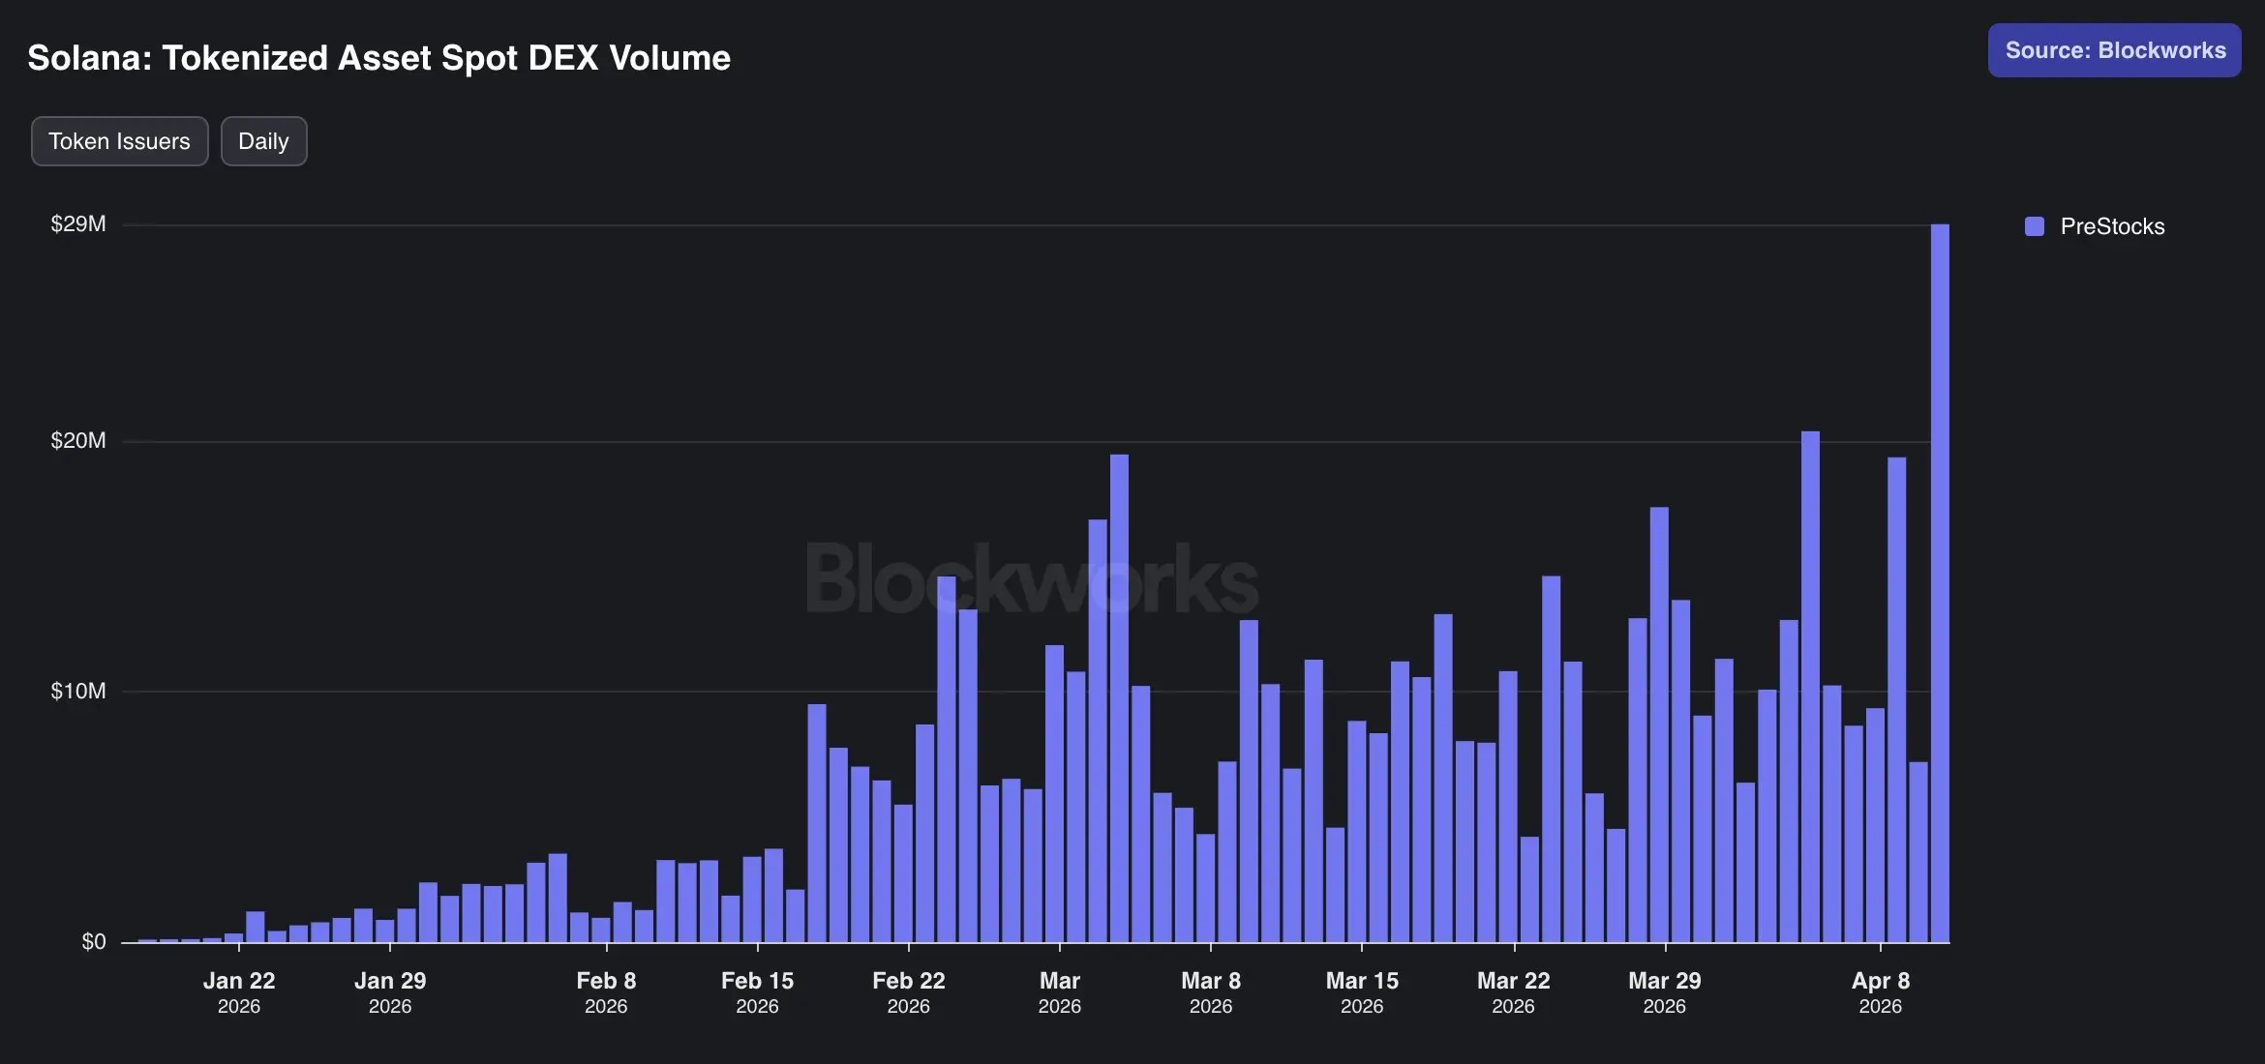Screen dimensions: 2265x1064
Task: Click the $20M y-axis label
Action: point(78,441)
